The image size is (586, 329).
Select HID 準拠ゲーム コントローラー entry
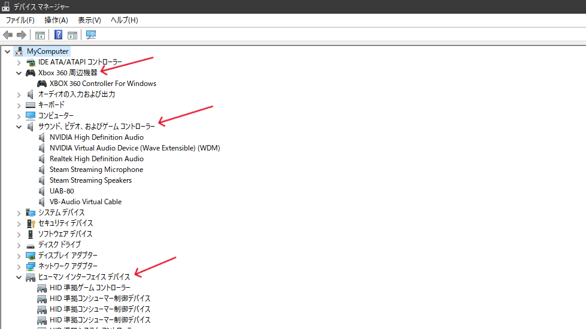tap(90, 288)
